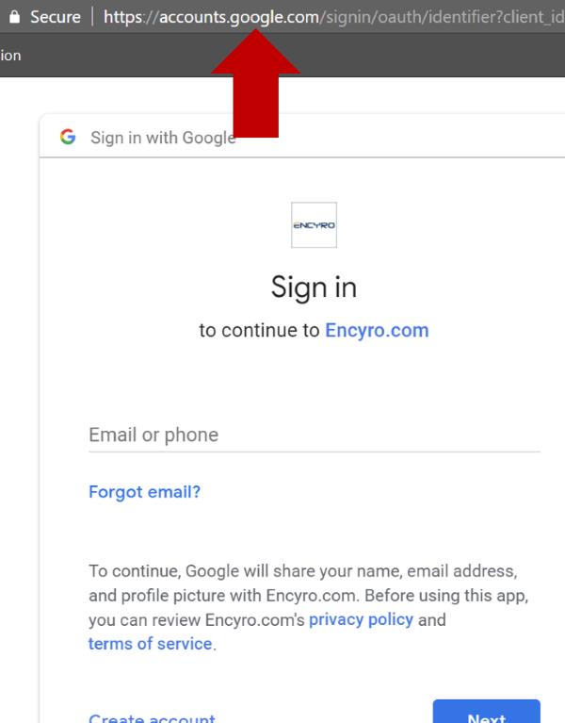Click the Google G logo
Viewport: 565px width, 723px height.
(x=68, y=137)
